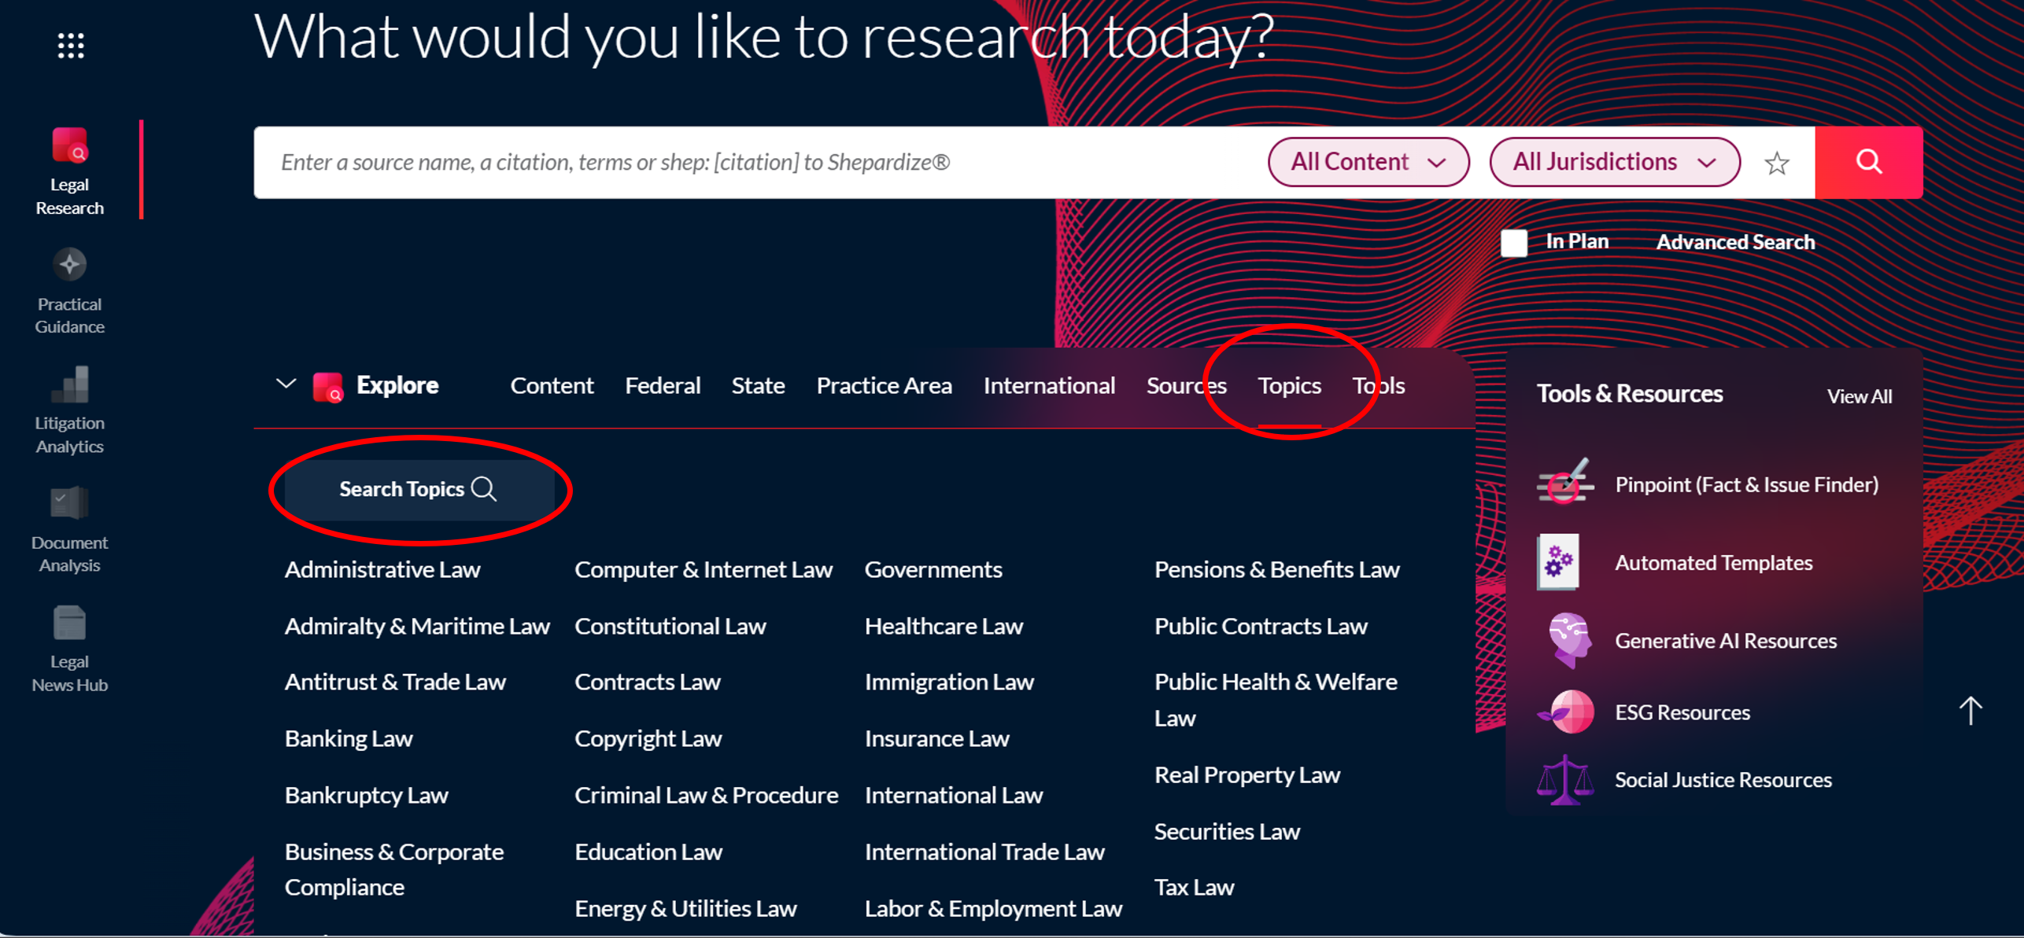Open Generative AI Resources link

point(1726,641)
